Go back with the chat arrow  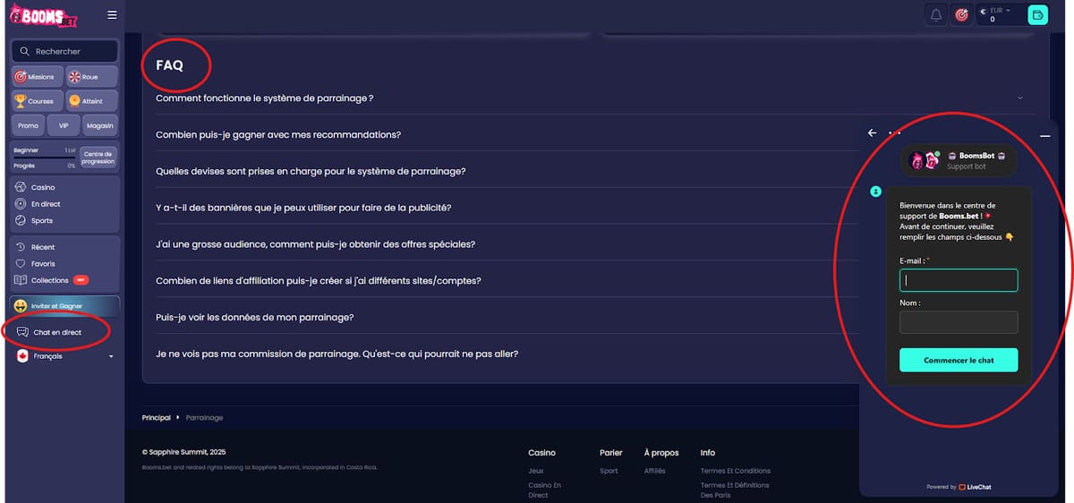coord(873,133)
